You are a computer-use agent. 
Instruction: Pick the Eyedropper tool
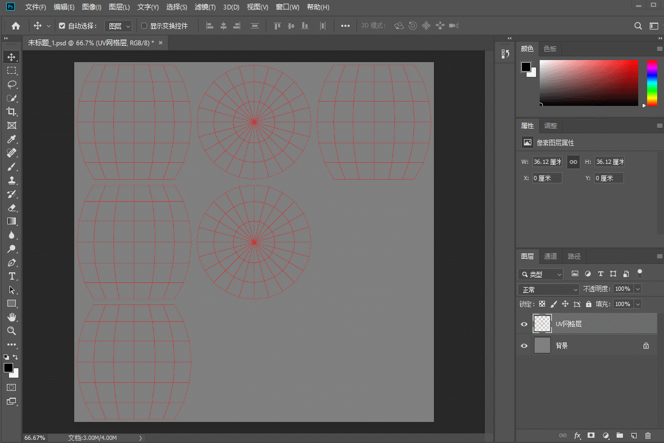(12, 139)
